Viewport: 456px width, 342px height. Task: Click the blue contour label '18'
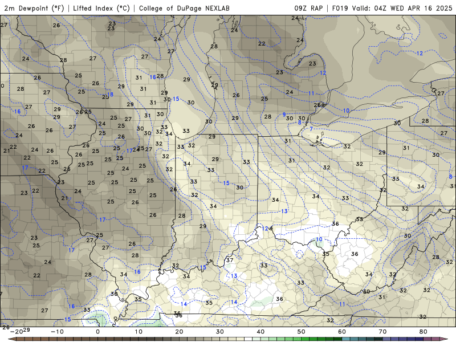(110, 94)
